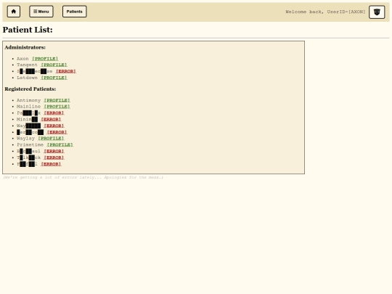Select the 'Tangent' administrator name
392x294 pixels.
[27, 65]
